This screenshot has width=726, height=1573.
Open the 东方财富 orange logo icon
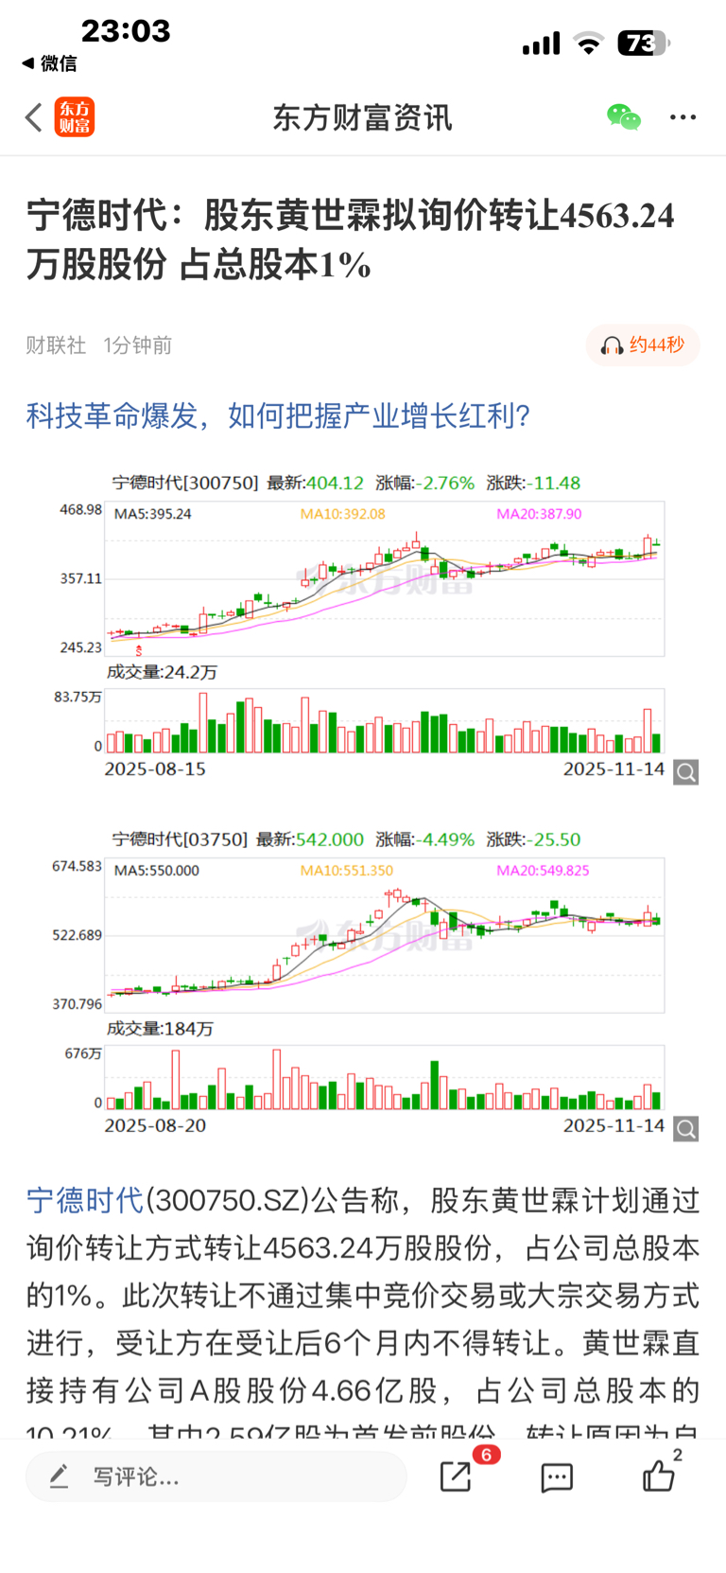click(x=75, y=117)
